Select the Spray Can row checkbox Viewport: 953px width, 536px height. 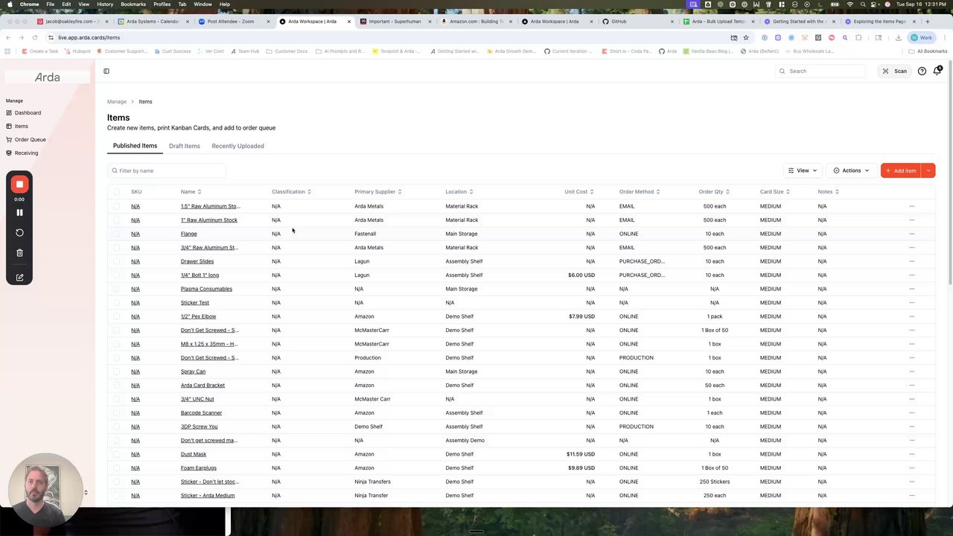tap(116, 371)
